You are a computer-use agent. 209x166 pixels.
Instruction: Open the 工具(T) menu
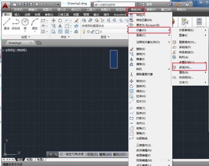coord(91,10)
